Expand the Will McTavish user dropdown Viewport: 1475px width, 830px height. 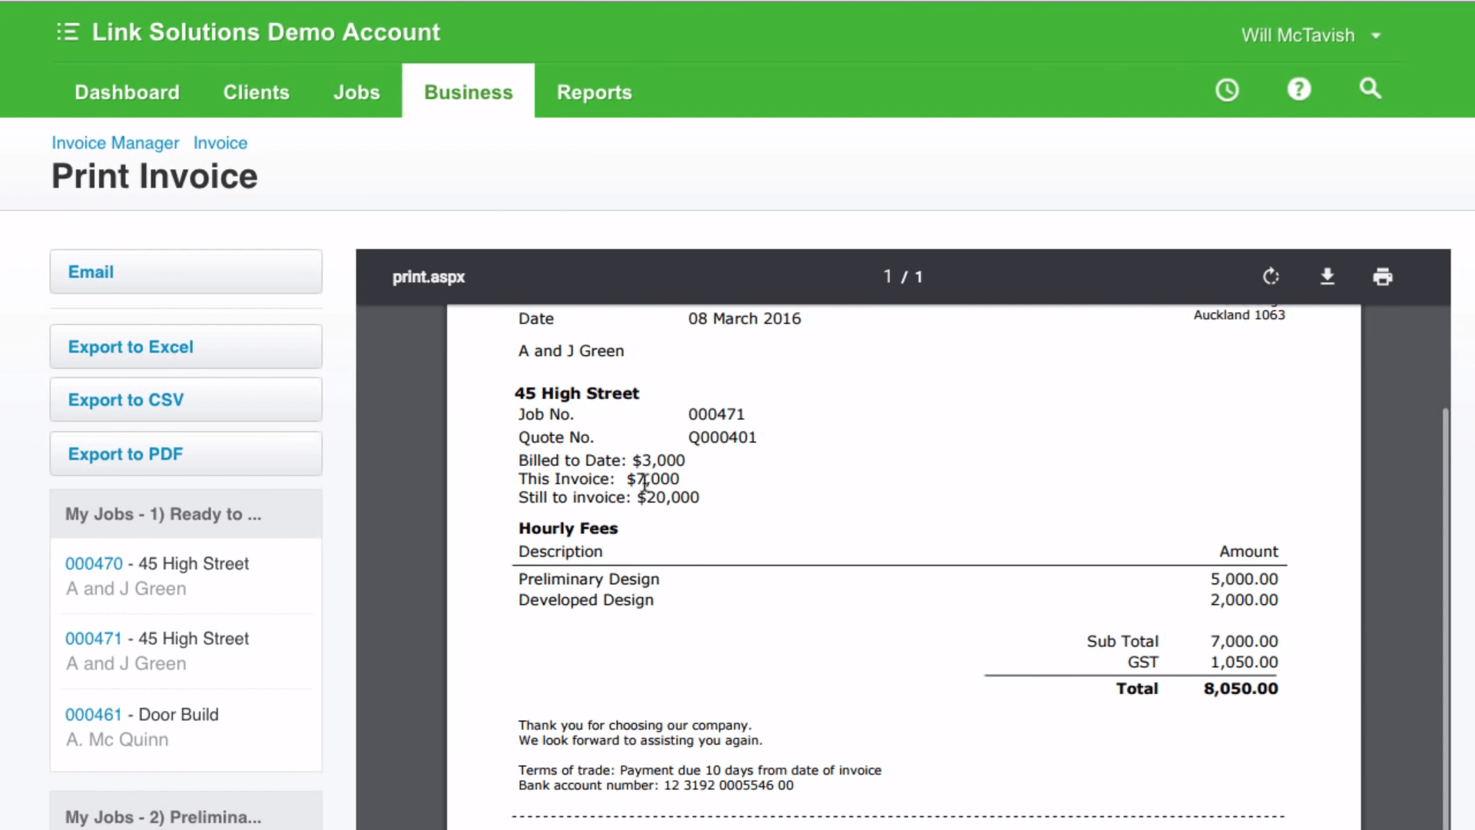point(1310,35)
